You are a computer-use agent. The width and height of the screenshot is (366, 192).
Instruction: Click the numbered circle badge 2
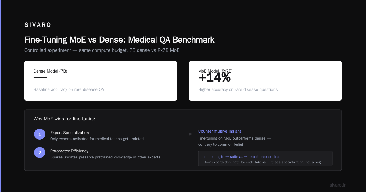click(x=40, y=152)
